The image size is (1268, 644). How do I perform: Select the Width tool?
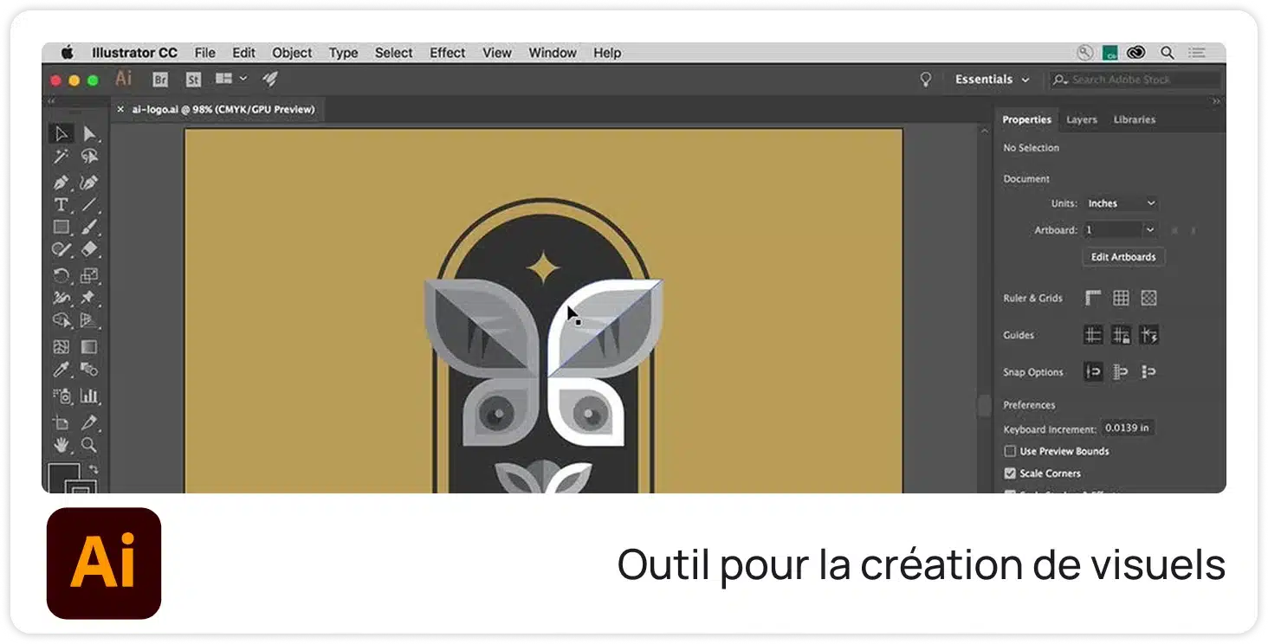(x=61, y=299)
